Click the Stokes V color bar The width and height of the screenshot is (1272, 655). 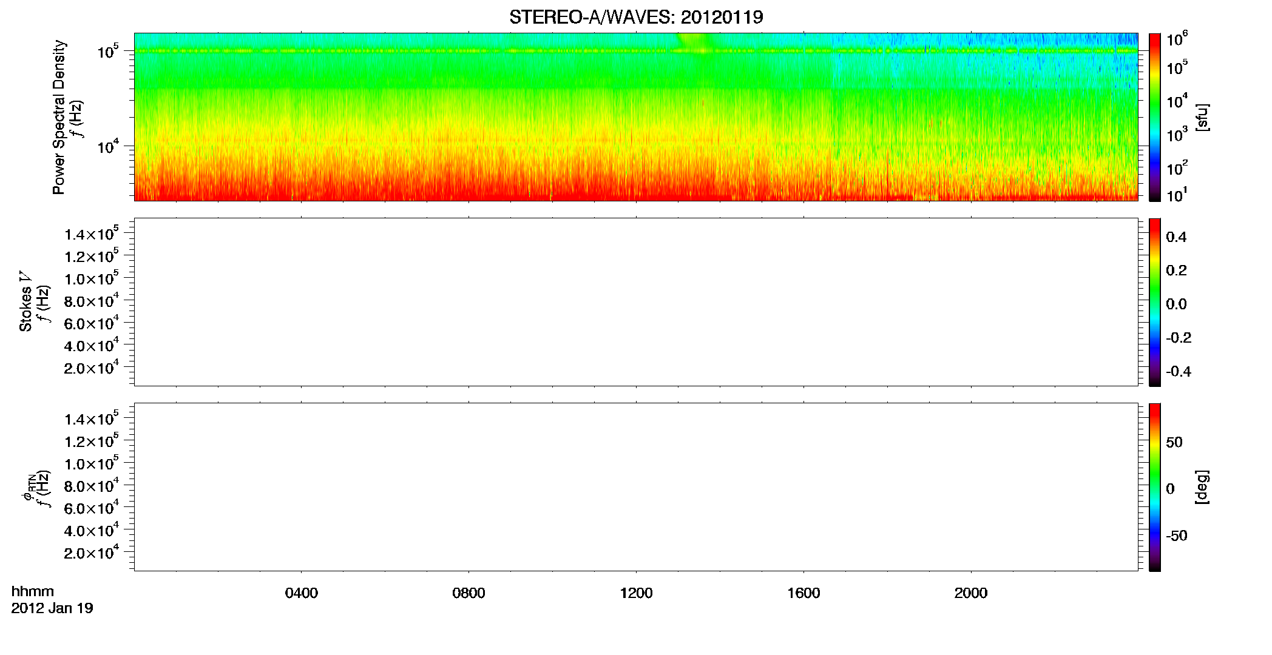[x=1154, y=302]
